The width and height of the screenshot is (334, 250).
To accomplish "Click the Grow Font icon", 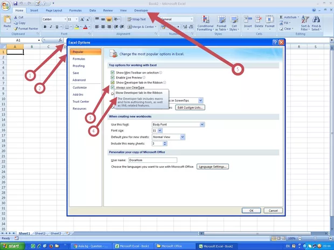I will 82,19.
